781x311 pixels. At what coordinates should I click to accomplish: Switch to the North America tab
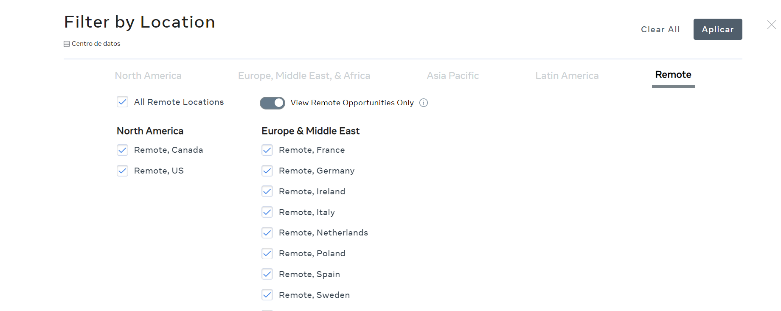148,76
